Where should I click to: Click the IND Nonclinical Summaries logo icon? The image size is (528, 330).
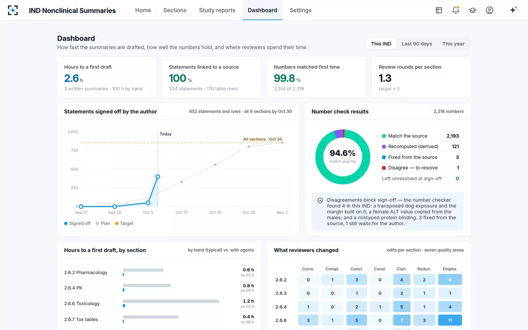pyautogui.click(x=13, y=10)
